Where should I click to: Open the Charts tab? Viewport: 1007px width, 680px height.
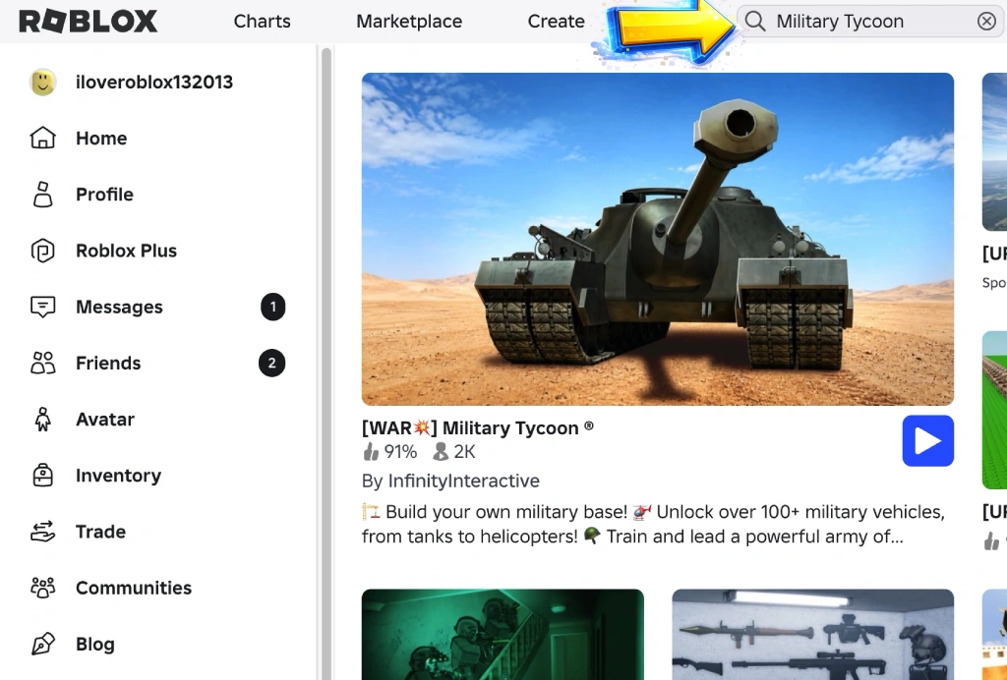(x=262, y=22)
